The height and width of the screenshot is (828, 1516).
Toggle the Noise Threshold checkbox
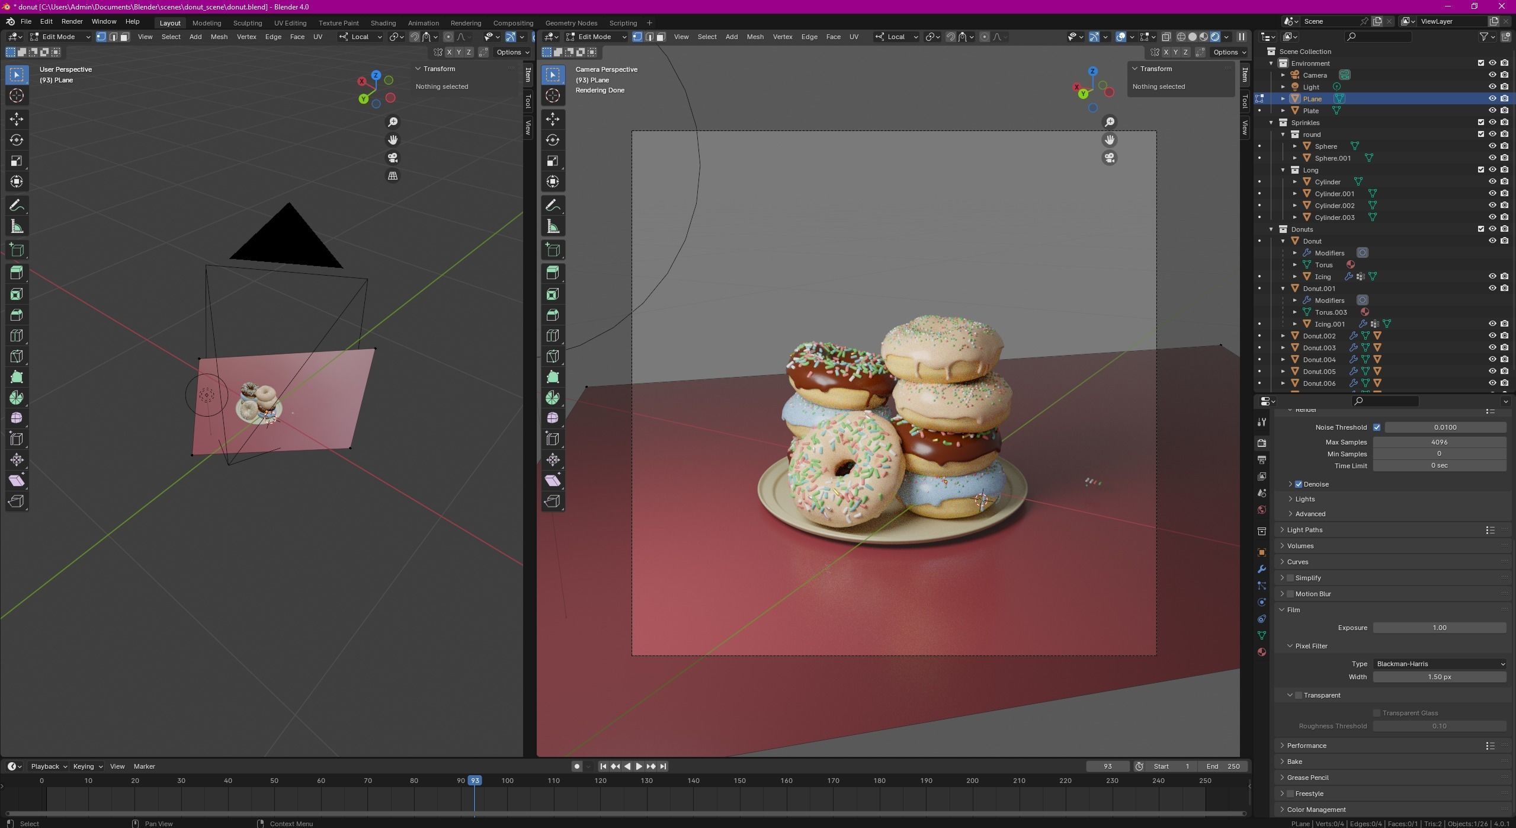pyautogui.click(x=1377, y=427)
